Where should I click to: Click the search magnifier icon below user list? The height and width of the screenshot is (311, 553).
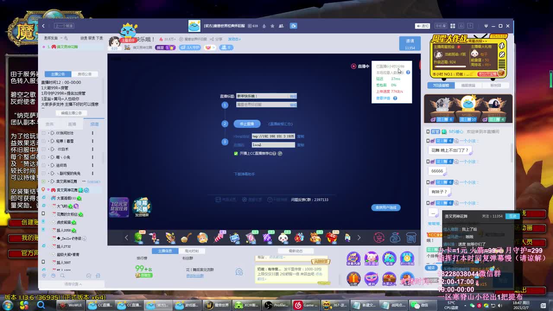tap(63, 276)
